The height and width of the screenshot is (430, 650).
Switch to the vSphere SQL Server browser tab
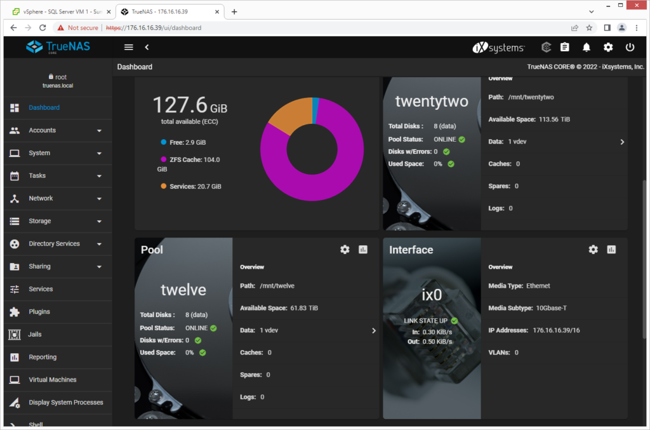pyautogui.click(x=57, y=11)
